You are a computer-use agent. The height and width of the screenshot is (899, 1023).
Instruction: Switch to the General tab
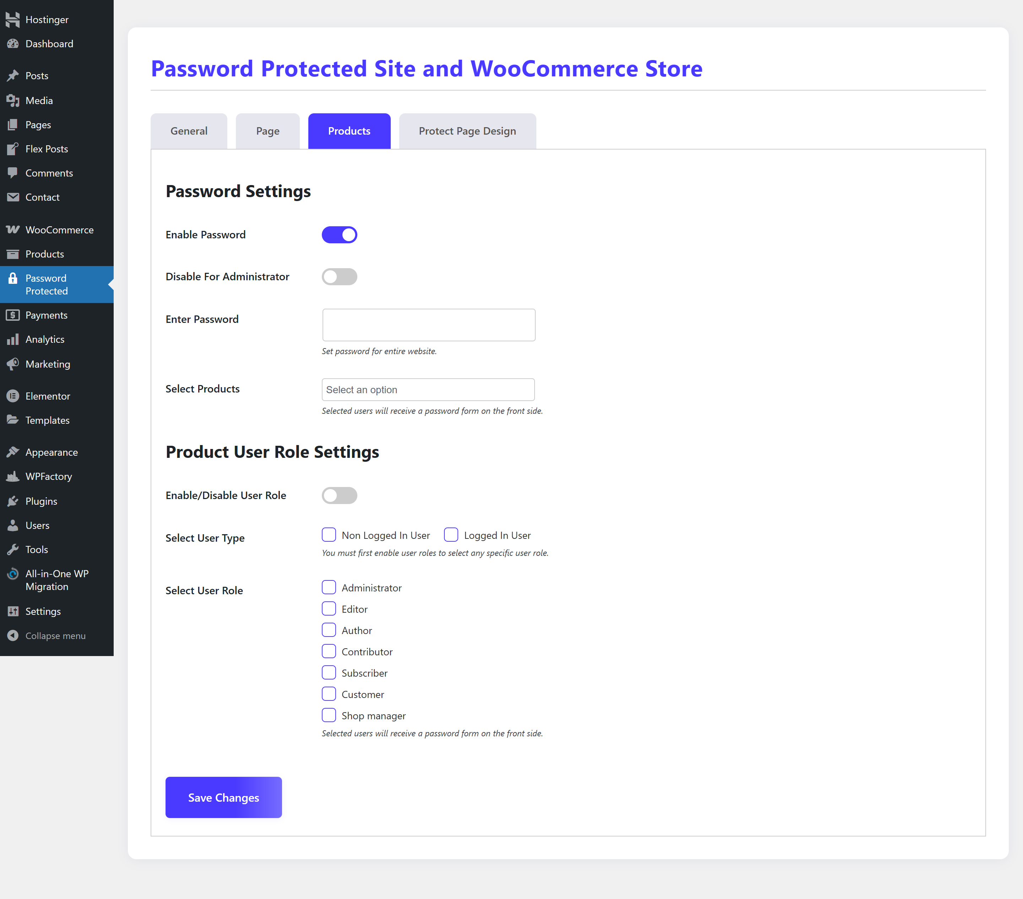click(189, 131)
